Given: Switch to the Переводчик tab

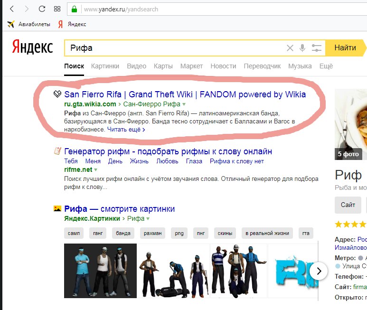Looking at the screenshot, I should (262, 66).
